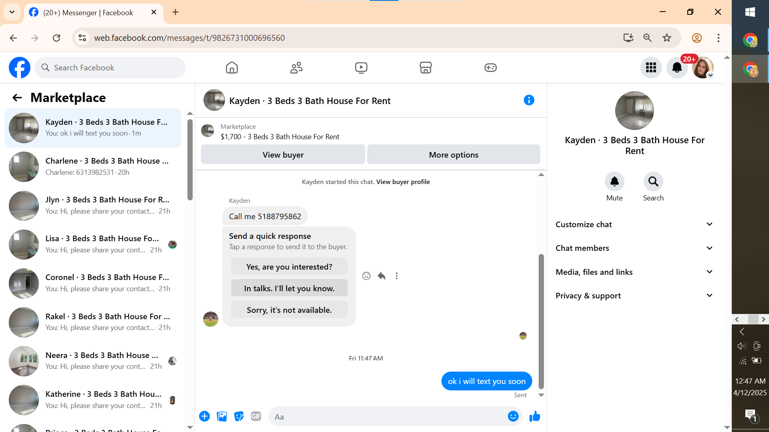This screenshot has width=769, height=432.
Task: Click the conversation list scrollbar
Action: [x=190, y=160]
